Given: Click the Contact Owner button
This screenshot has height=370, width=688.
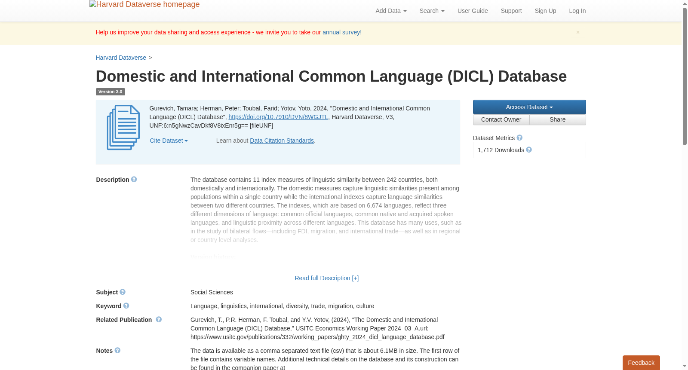Looking at the screenshot, I should (x=501, y=120).
